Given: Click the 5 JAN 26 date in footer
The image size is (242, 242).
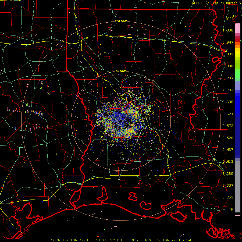Looking at the screenshot, I should (x=167, y=240).
